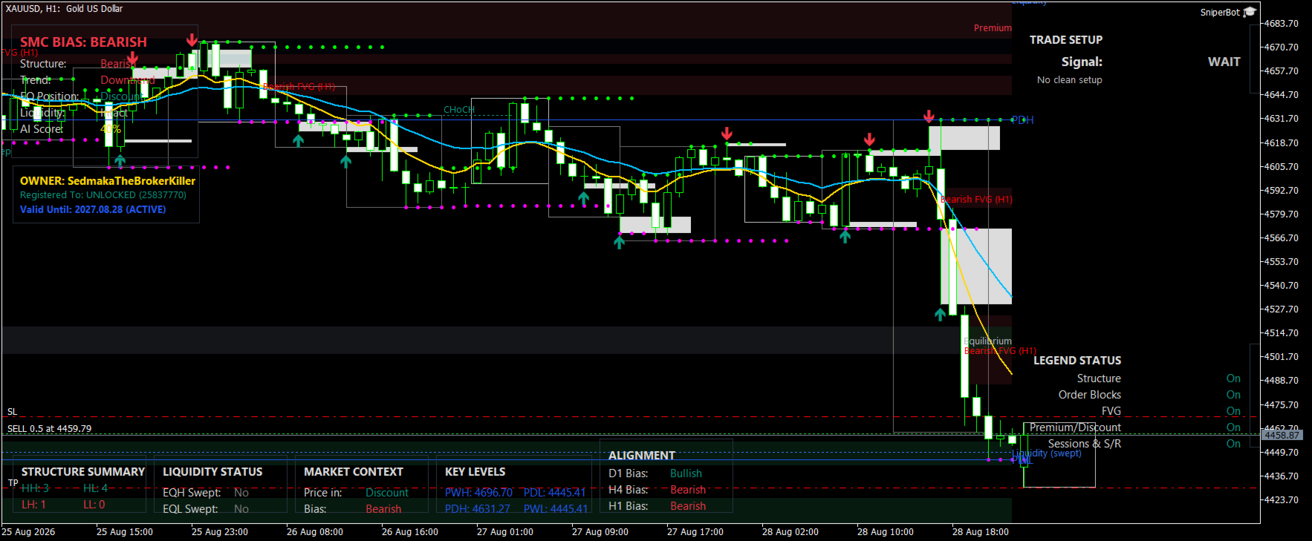The height and width of the screenshot is (541, 1312).
Task: Click OWNER: SedmakaTheBrokerKiller label
Action: click(108, 181)
